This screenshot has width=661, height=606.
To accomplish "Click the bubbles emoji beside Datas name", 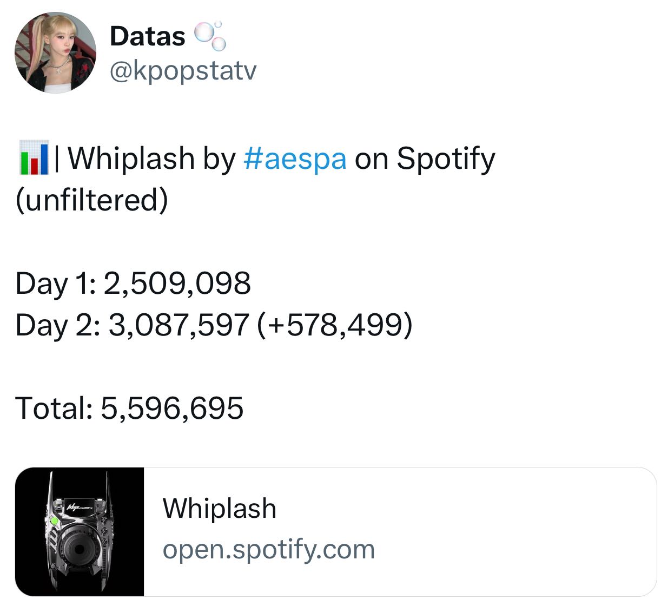I will [209, 36].
